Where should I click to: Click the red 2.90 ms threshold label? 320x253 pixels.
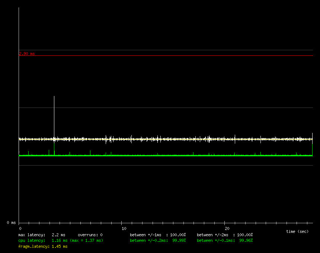point(27,54)
